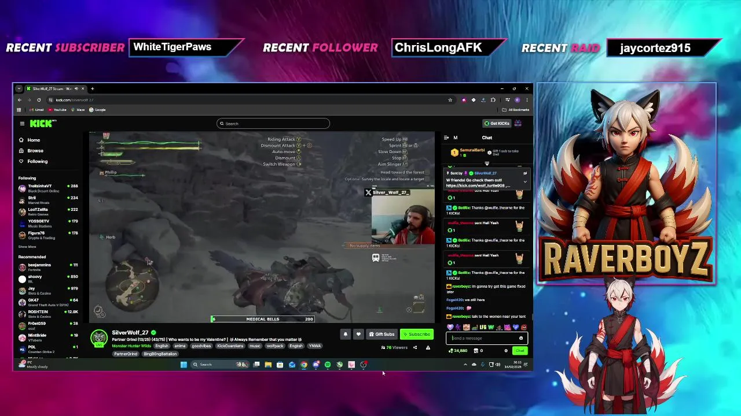The width and height of the screenshot is (741, 416).
Task: Open the user avatar next to Get KICKs
Action: click(x=518, y=123)
